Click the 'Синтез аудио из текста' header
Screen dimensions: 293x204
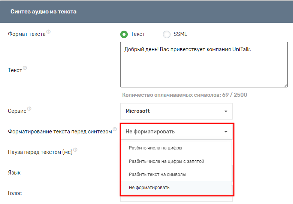click(x=43, y=12)
